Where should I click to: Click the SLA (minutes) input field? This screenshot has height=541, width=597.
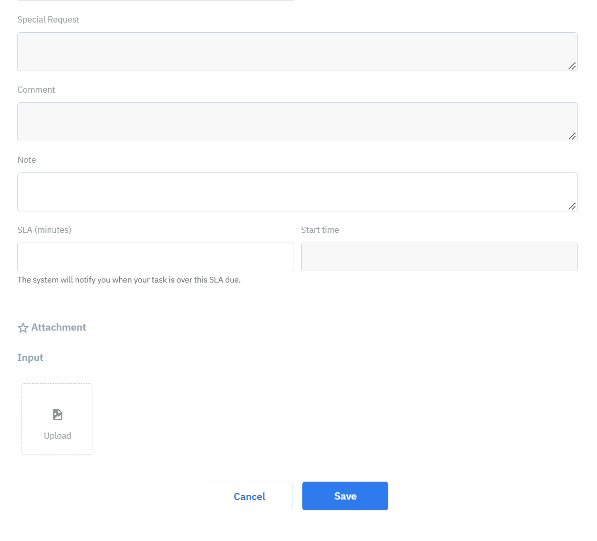coord(156,257)
